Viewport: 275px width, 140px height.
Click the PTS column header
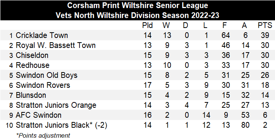265,26
